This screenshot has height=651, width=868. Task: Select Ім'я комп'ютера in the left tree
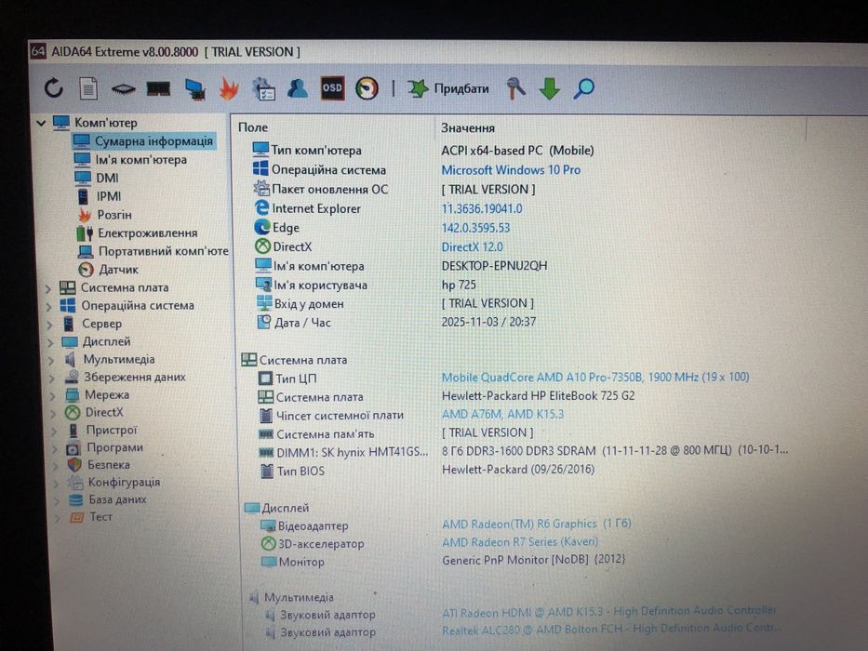click(x=140, y=159)
